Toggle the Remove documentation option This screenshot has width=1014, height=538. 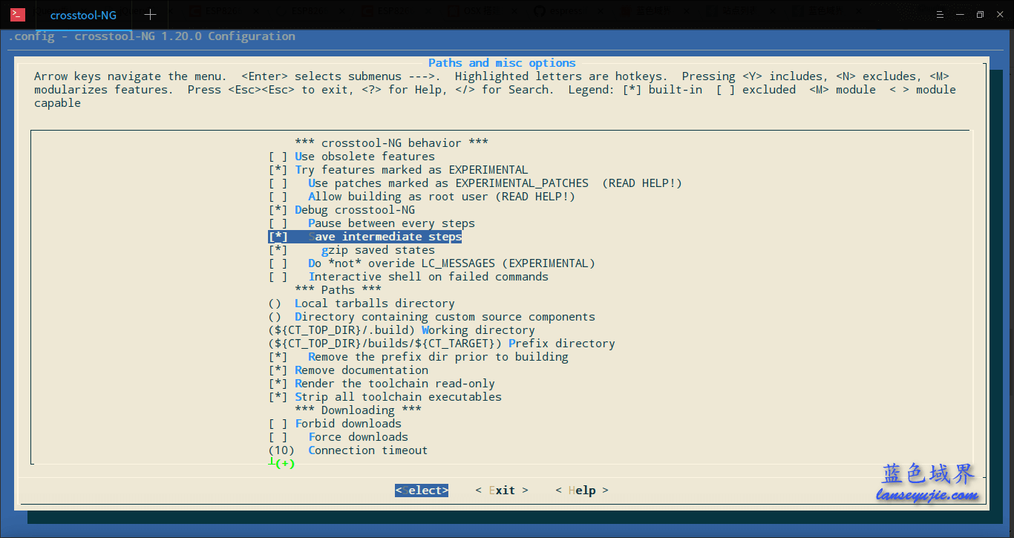348,370
